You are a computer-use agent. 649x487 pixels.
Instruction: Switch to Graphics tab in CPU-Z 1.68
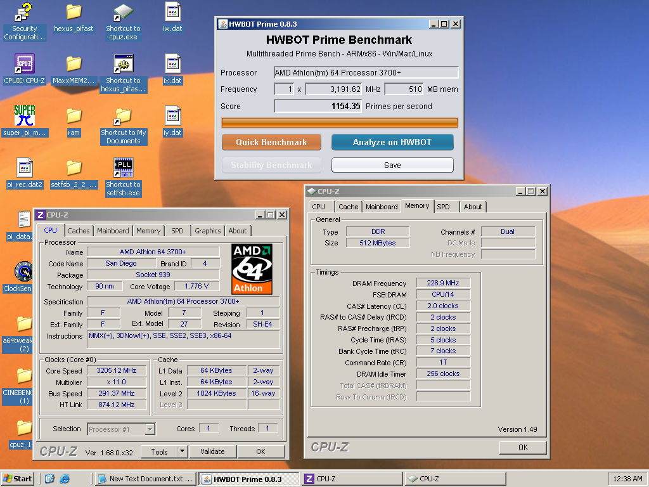208,231
